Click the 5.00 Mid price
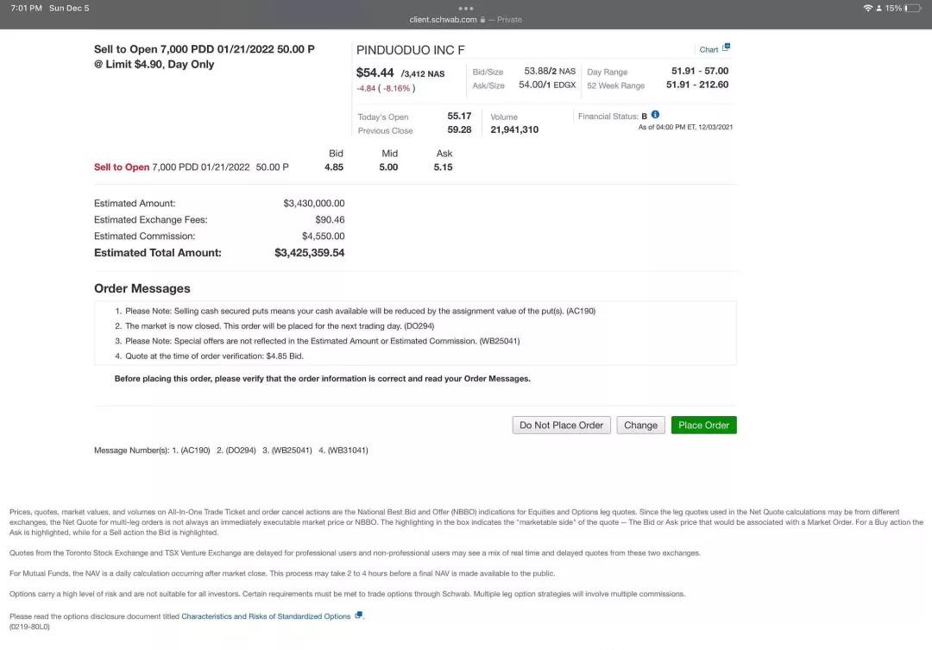The height and width of the screenshot is (650, 932). (388, 167)
